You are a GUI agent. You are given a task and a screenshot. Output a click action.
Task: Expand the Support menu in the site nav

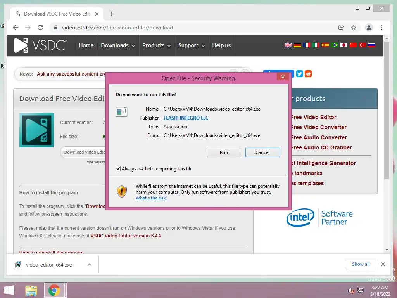click(192, 45)
